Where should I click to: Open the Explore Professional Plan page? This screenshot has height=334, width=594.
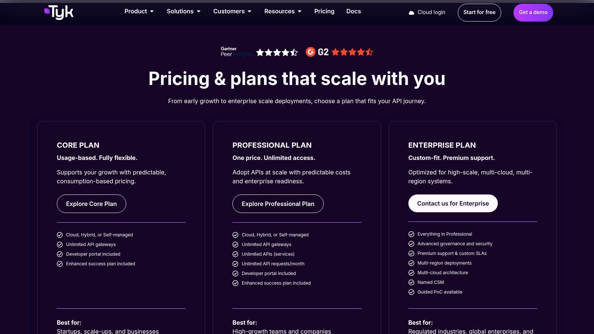click(278, 204)
